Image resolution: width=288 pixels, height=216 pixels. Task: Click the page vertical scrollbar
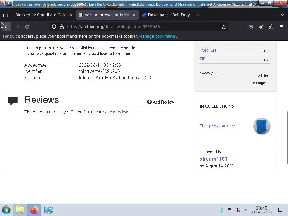pyautogui.click(x=287, y=138)
